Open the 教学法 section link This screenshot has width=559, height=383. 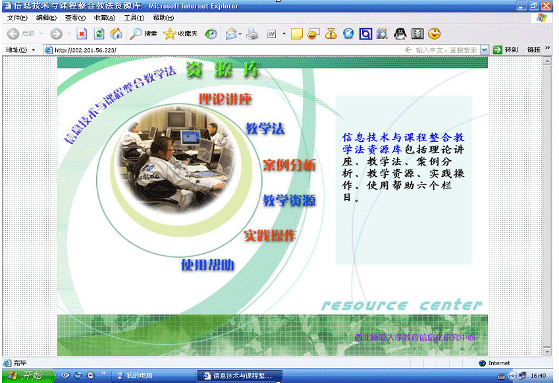(x=265, y=129)
